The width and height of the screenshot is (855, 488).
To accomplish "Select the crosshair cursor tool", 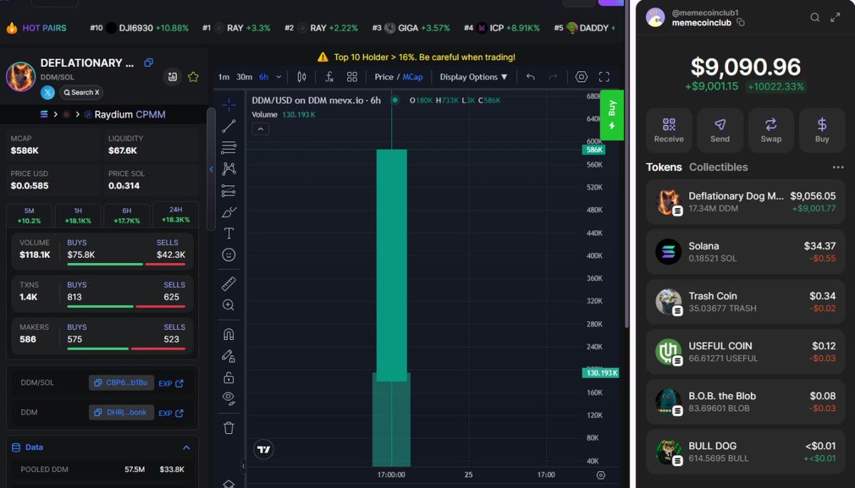I will click(228, 104).
